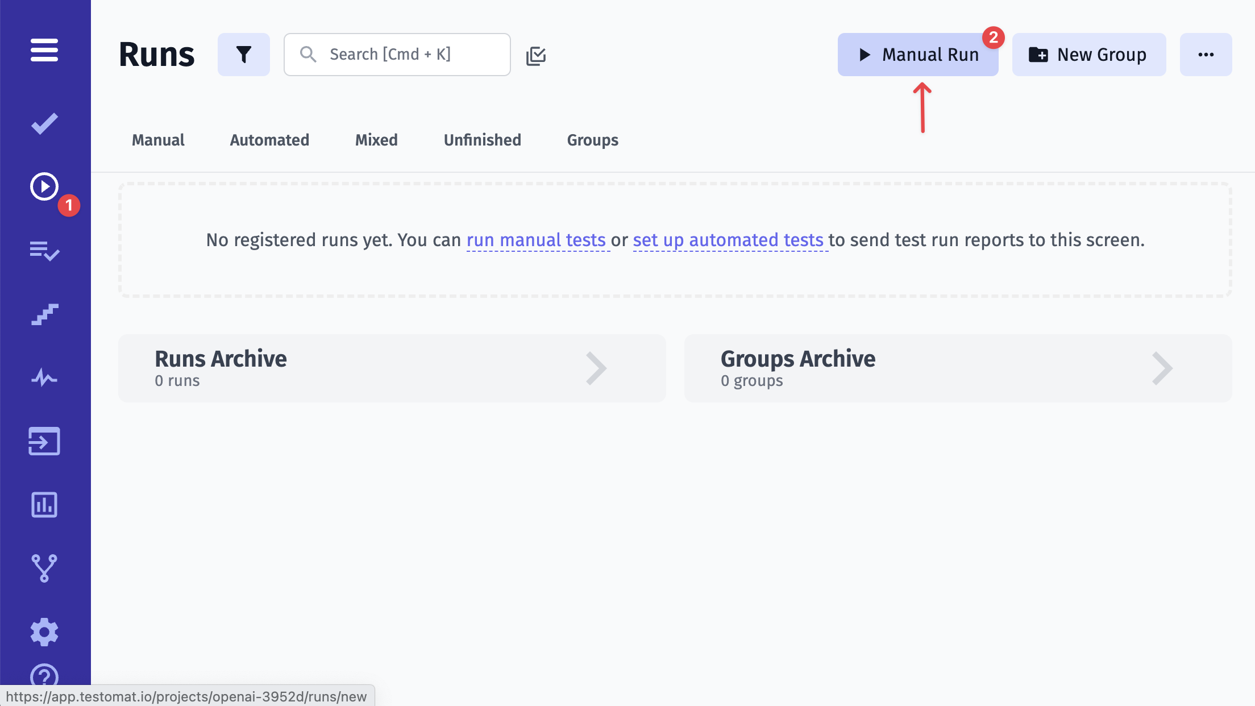Click the run manual tests link
Image resolution: width=1255 pixels, height=706 pixels.
(x=535, y=240)
